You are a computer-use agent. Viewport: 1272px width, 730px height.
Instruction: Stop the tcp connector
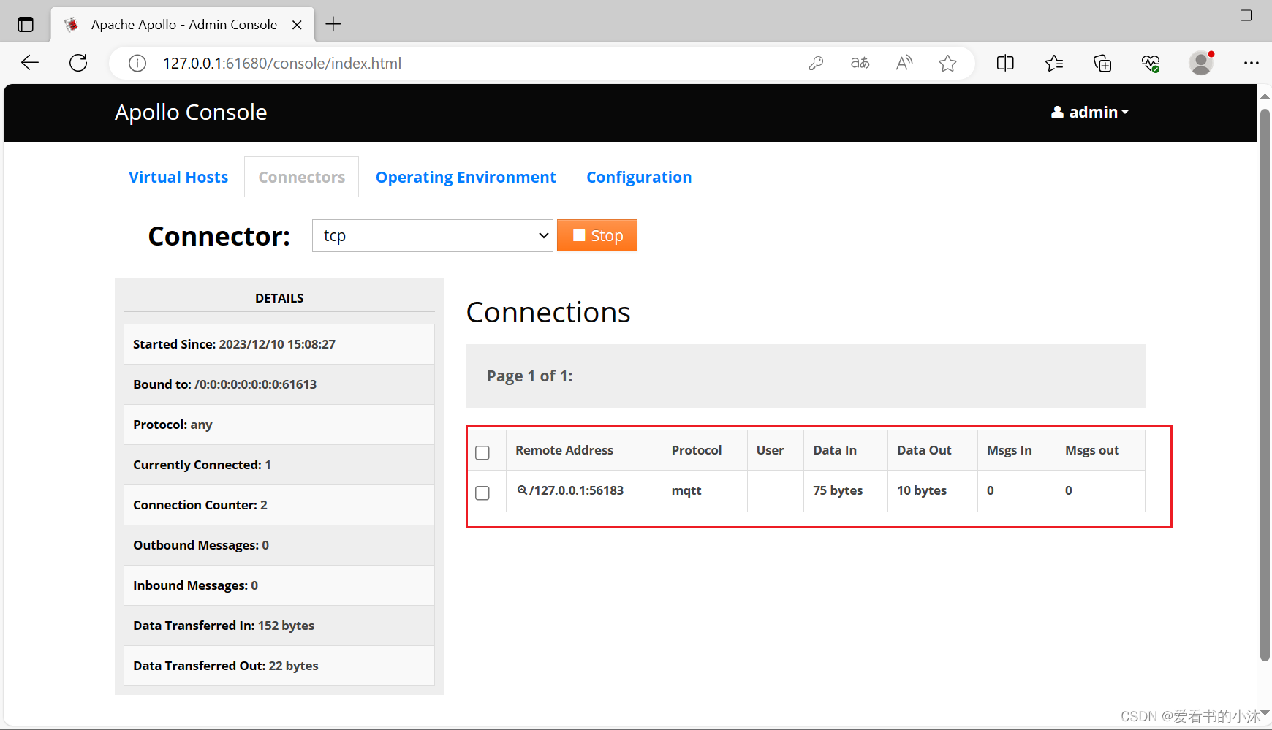pos(597,235)
